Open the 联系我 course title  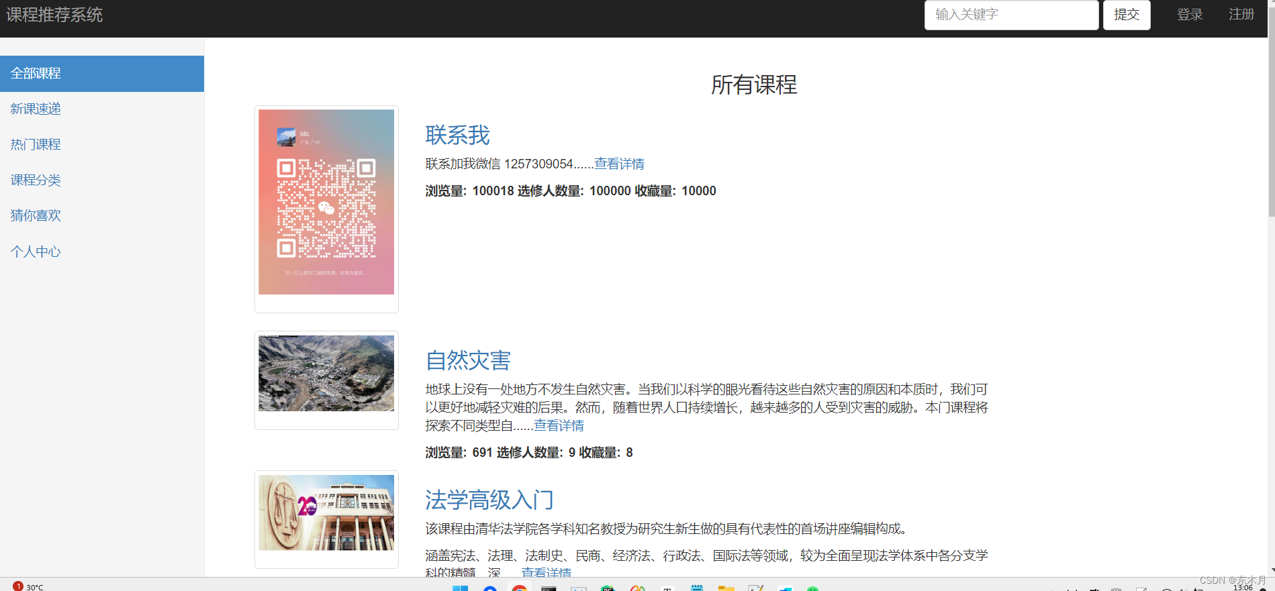coord(458,135)
